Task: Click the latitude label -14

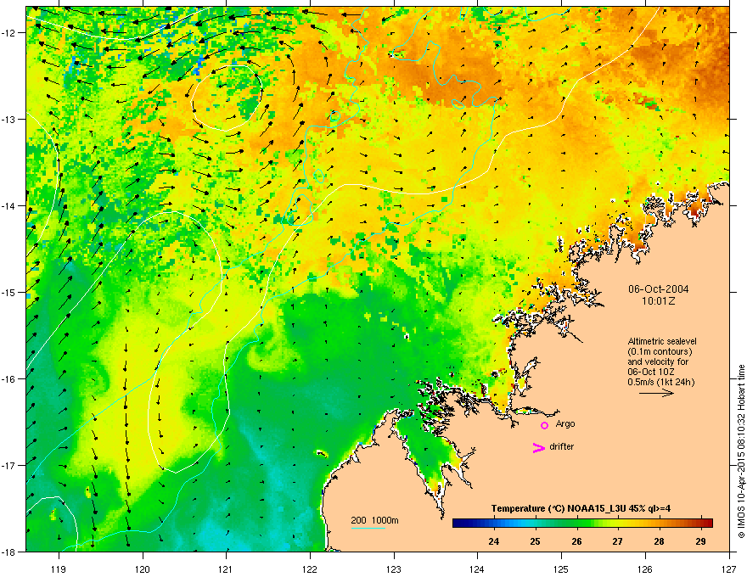Action: [x=8, y=205]
